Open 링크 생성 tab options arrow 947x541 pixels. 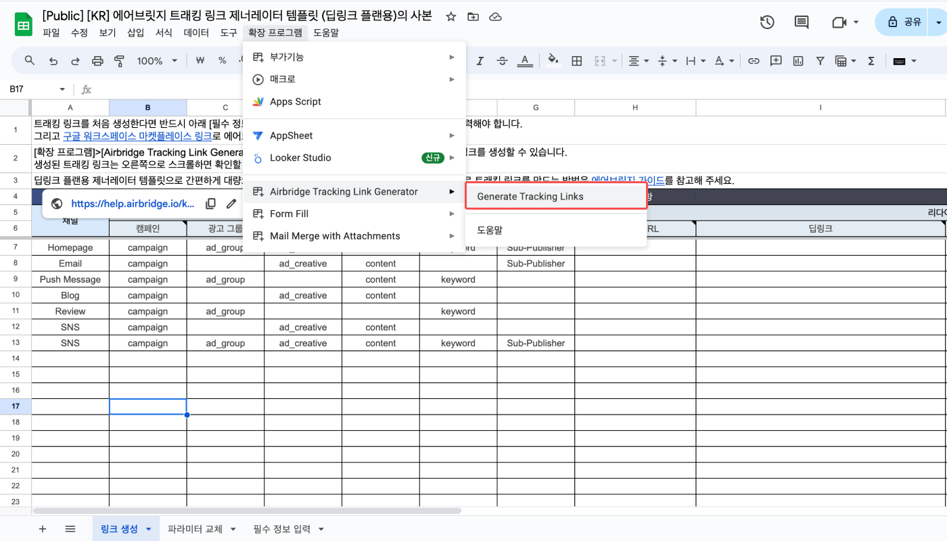[x=148, y=530]
